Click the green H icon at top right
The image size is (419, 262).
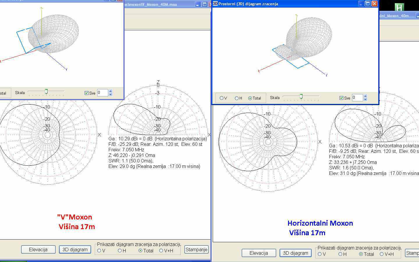coord(399,7)
